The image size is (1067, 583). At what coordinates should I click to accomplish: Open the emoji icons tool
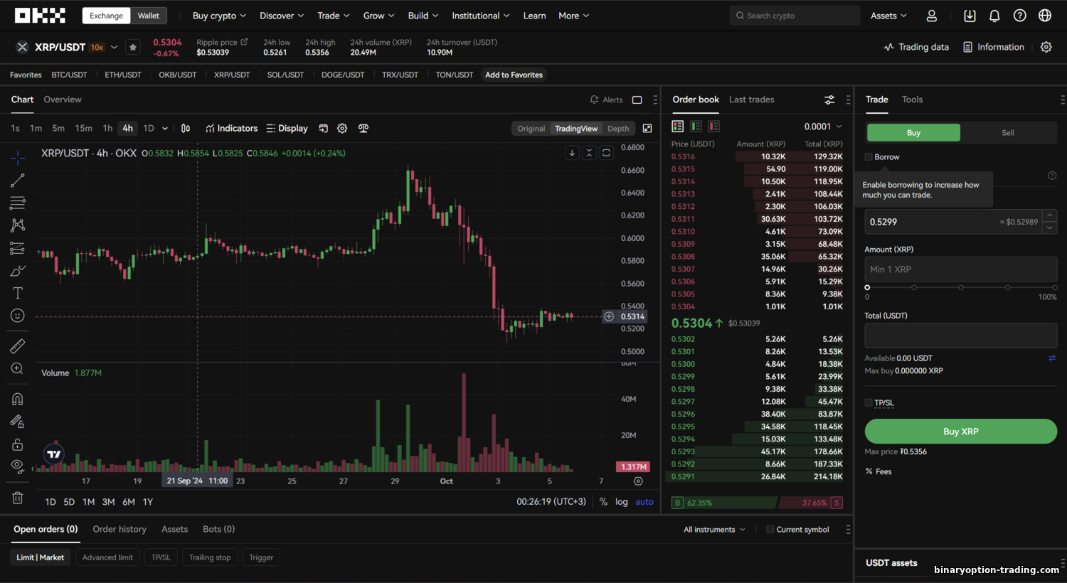pyautogui.click(x=18, y=316)
